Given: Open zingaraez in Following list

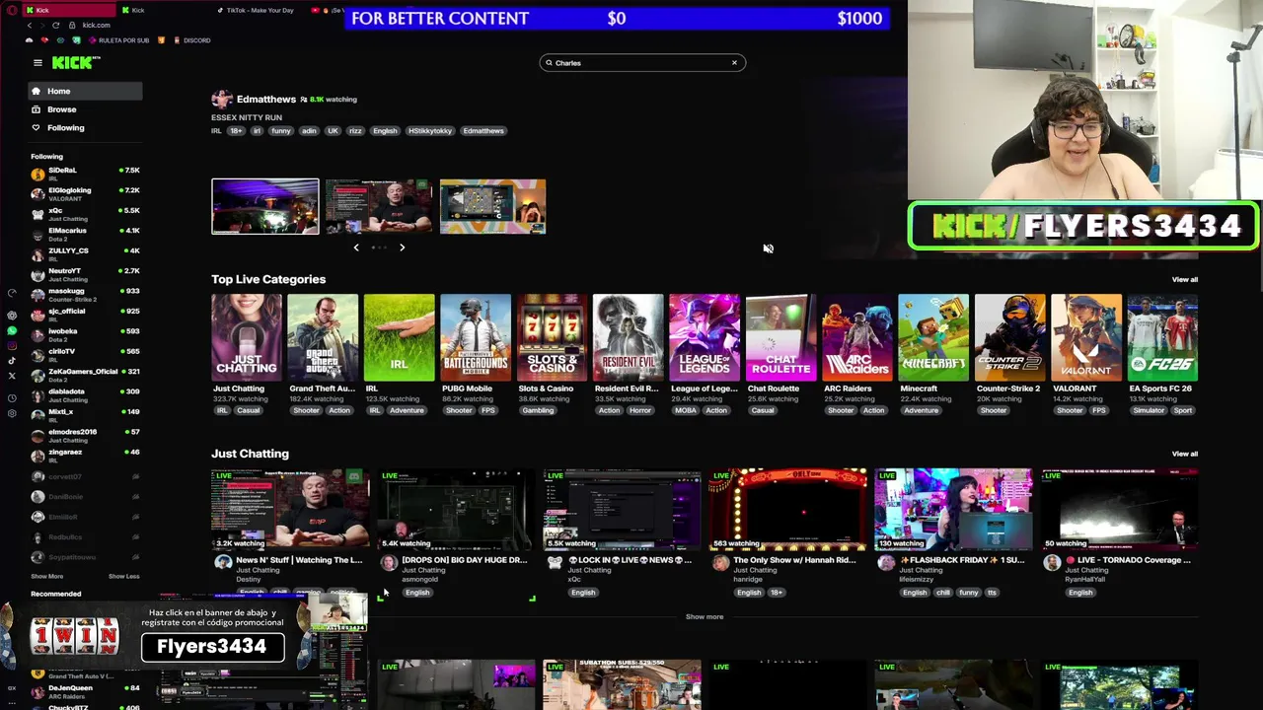Looking at the screenshot, I should tap(85, 456).
